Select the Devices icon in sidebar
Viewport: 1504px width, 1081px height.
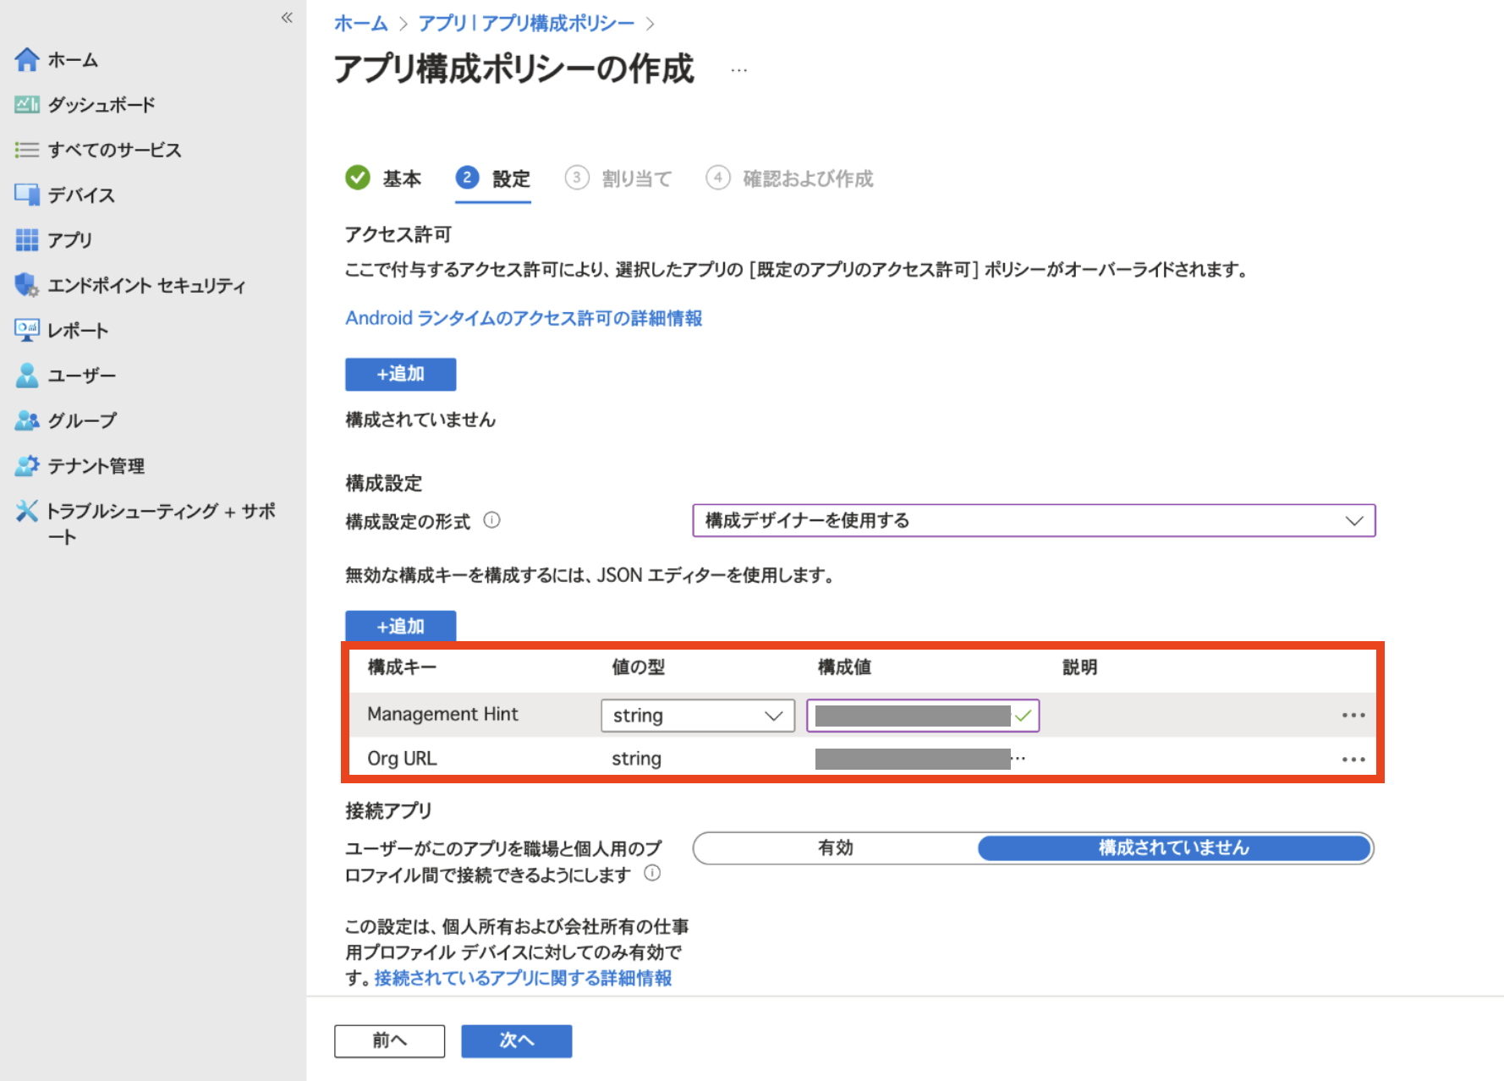(x=26, y=195)
